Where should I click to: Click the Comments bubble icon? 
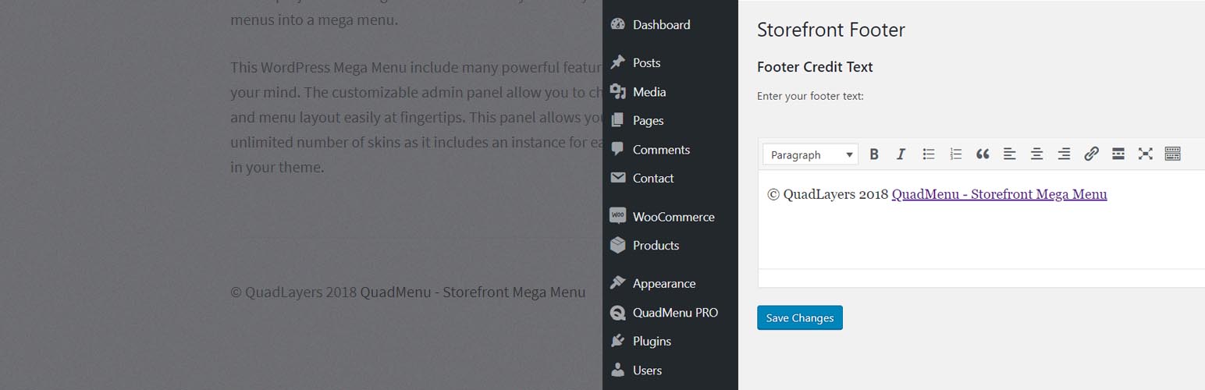[x=618, y=149]
